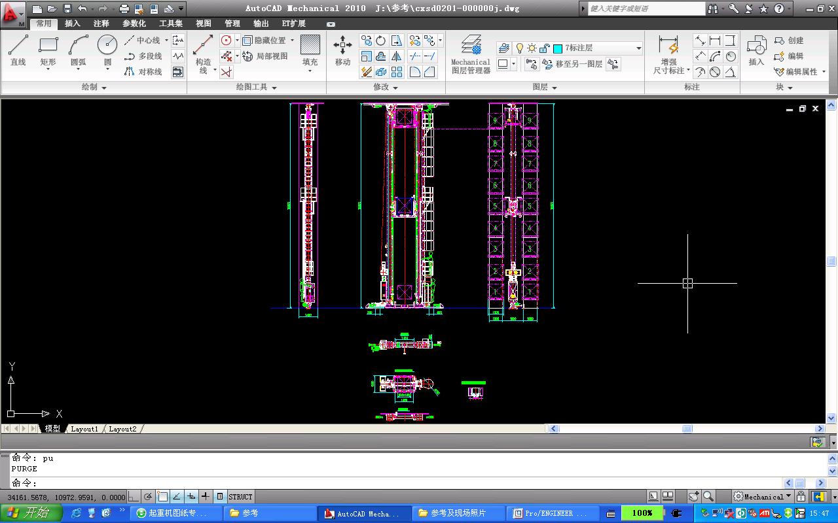Click the cyan layer color swatch
838x523 pixels.
558,48
